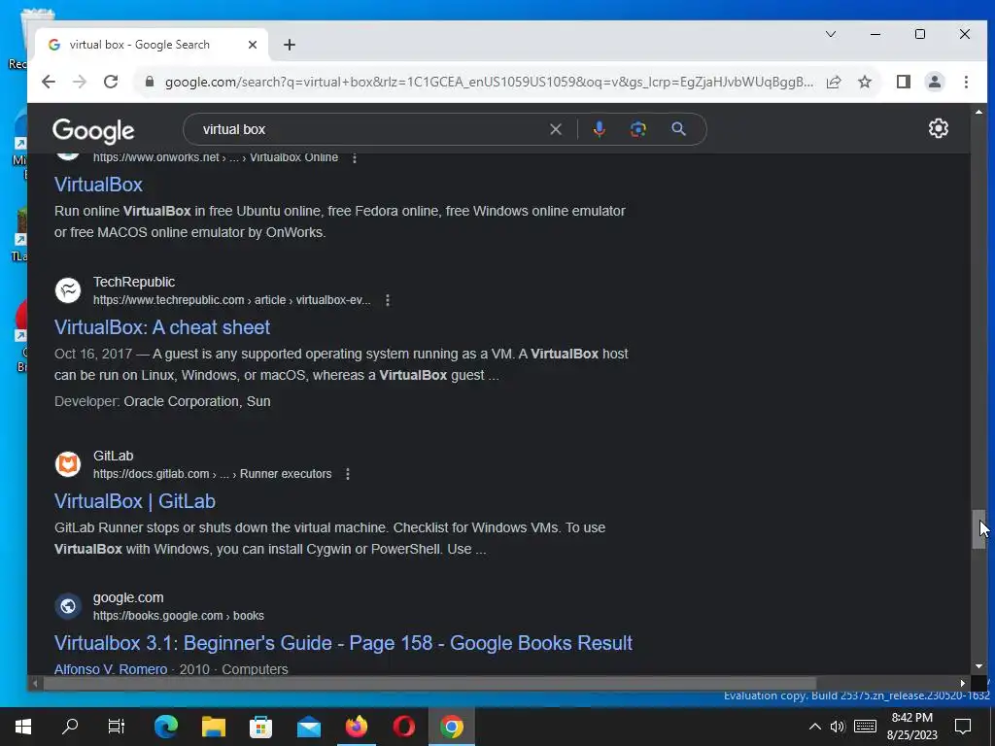
Task: Show hidden system tray icons
Action: (x=815, y=727)
